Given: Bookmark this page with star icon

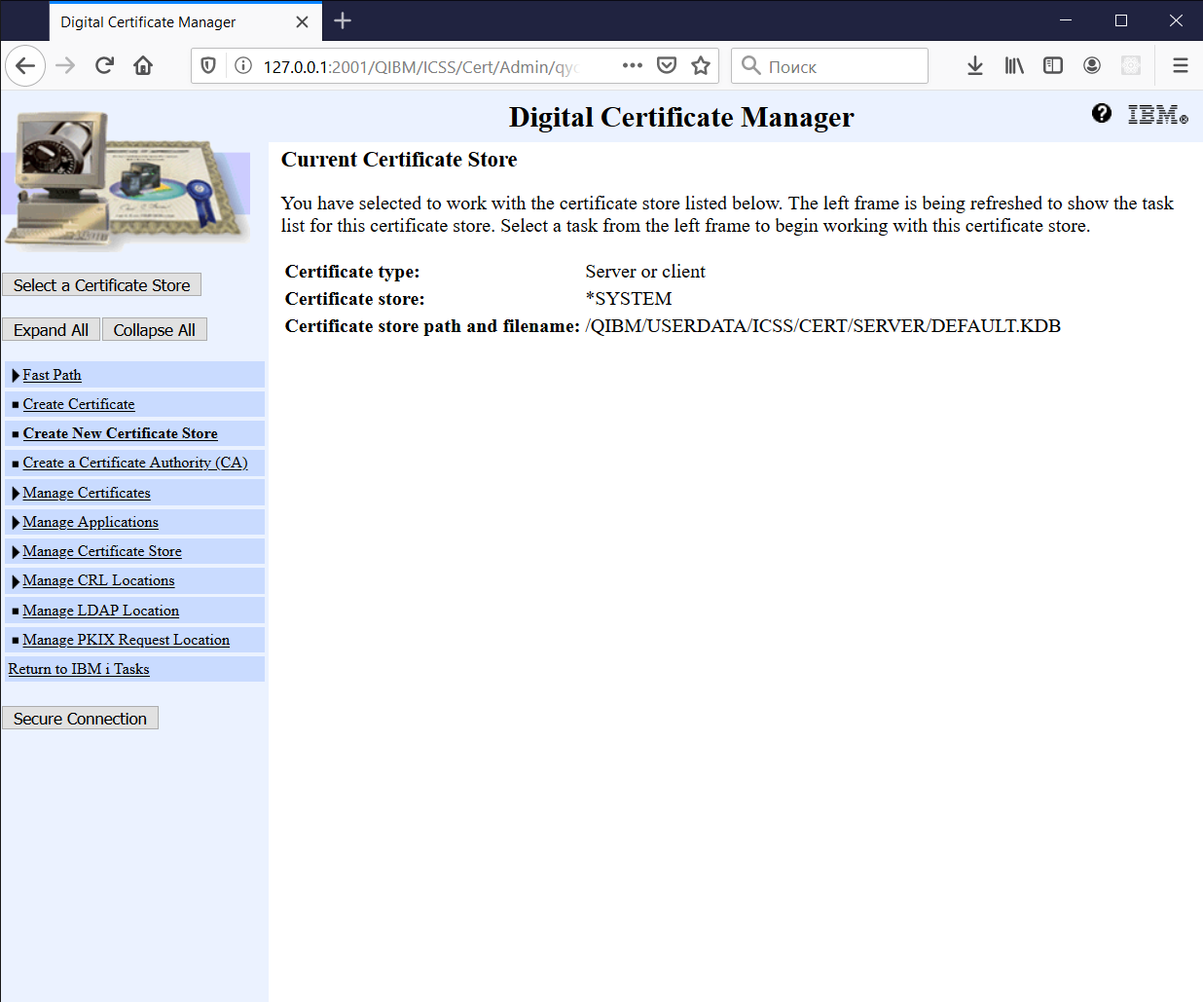Looking at the screenshot, I should 701,66.
